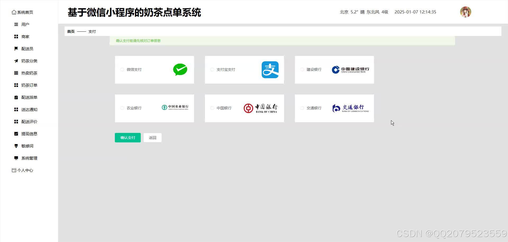
Task: Open the 提现信息 section
Action: pyautogui.click(x=29, y=134)
